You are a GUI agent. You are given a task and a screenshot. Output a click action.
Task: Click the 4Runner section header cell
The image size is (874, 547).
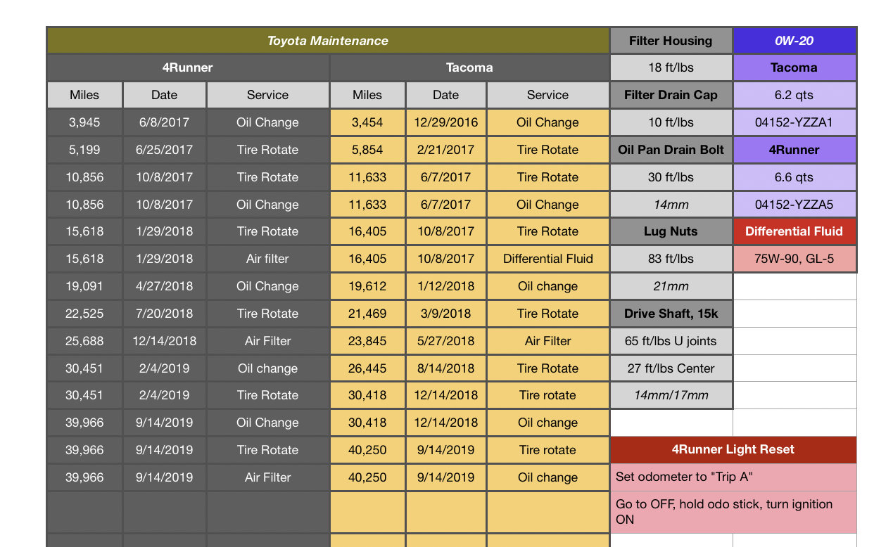click(188, 68)
